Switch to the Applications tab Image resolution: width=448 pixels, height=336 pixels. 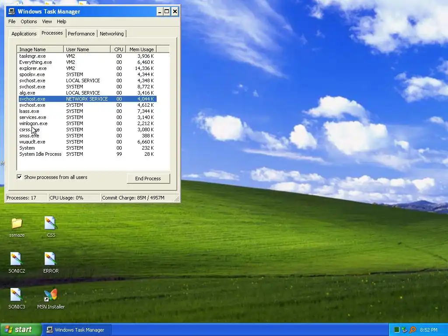tap(24, 34)
